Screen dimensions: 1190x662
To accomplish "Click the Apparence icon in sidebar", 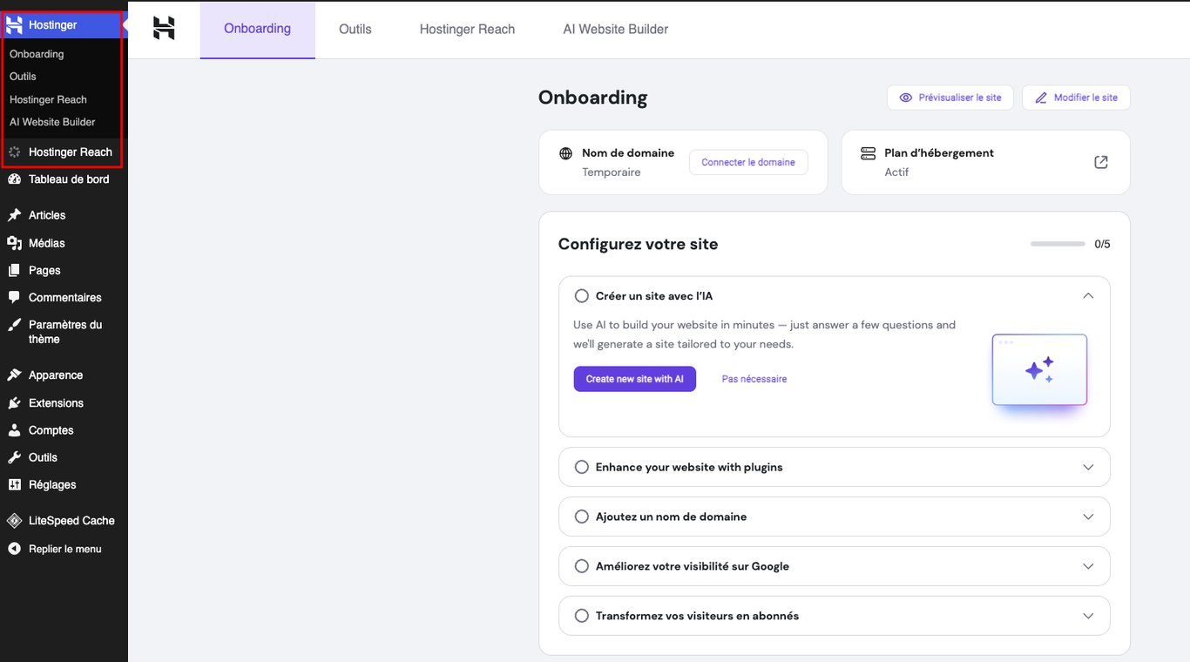I will (x=14, y=375).
